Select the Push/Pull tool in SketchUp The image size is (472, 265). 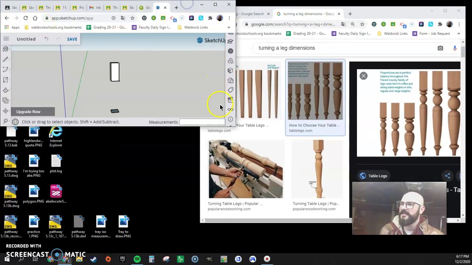[x=6, y=90]
